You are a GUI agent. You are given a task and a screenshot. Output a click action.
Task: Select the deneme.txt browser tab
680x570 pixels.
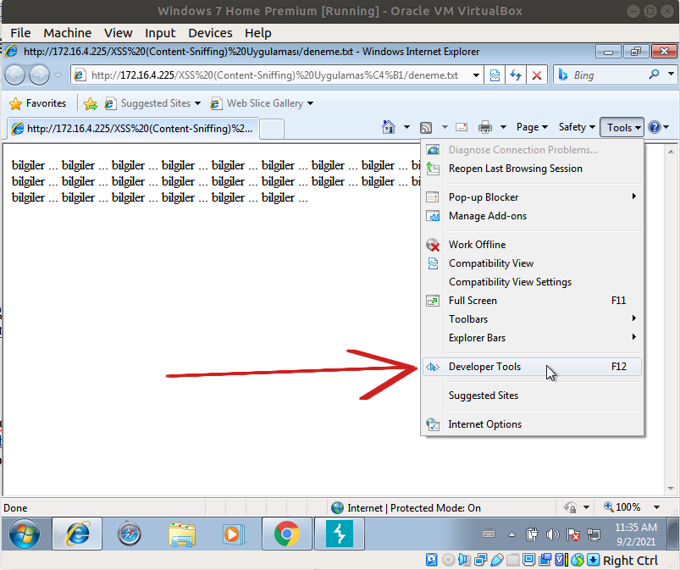coord(133,129)
